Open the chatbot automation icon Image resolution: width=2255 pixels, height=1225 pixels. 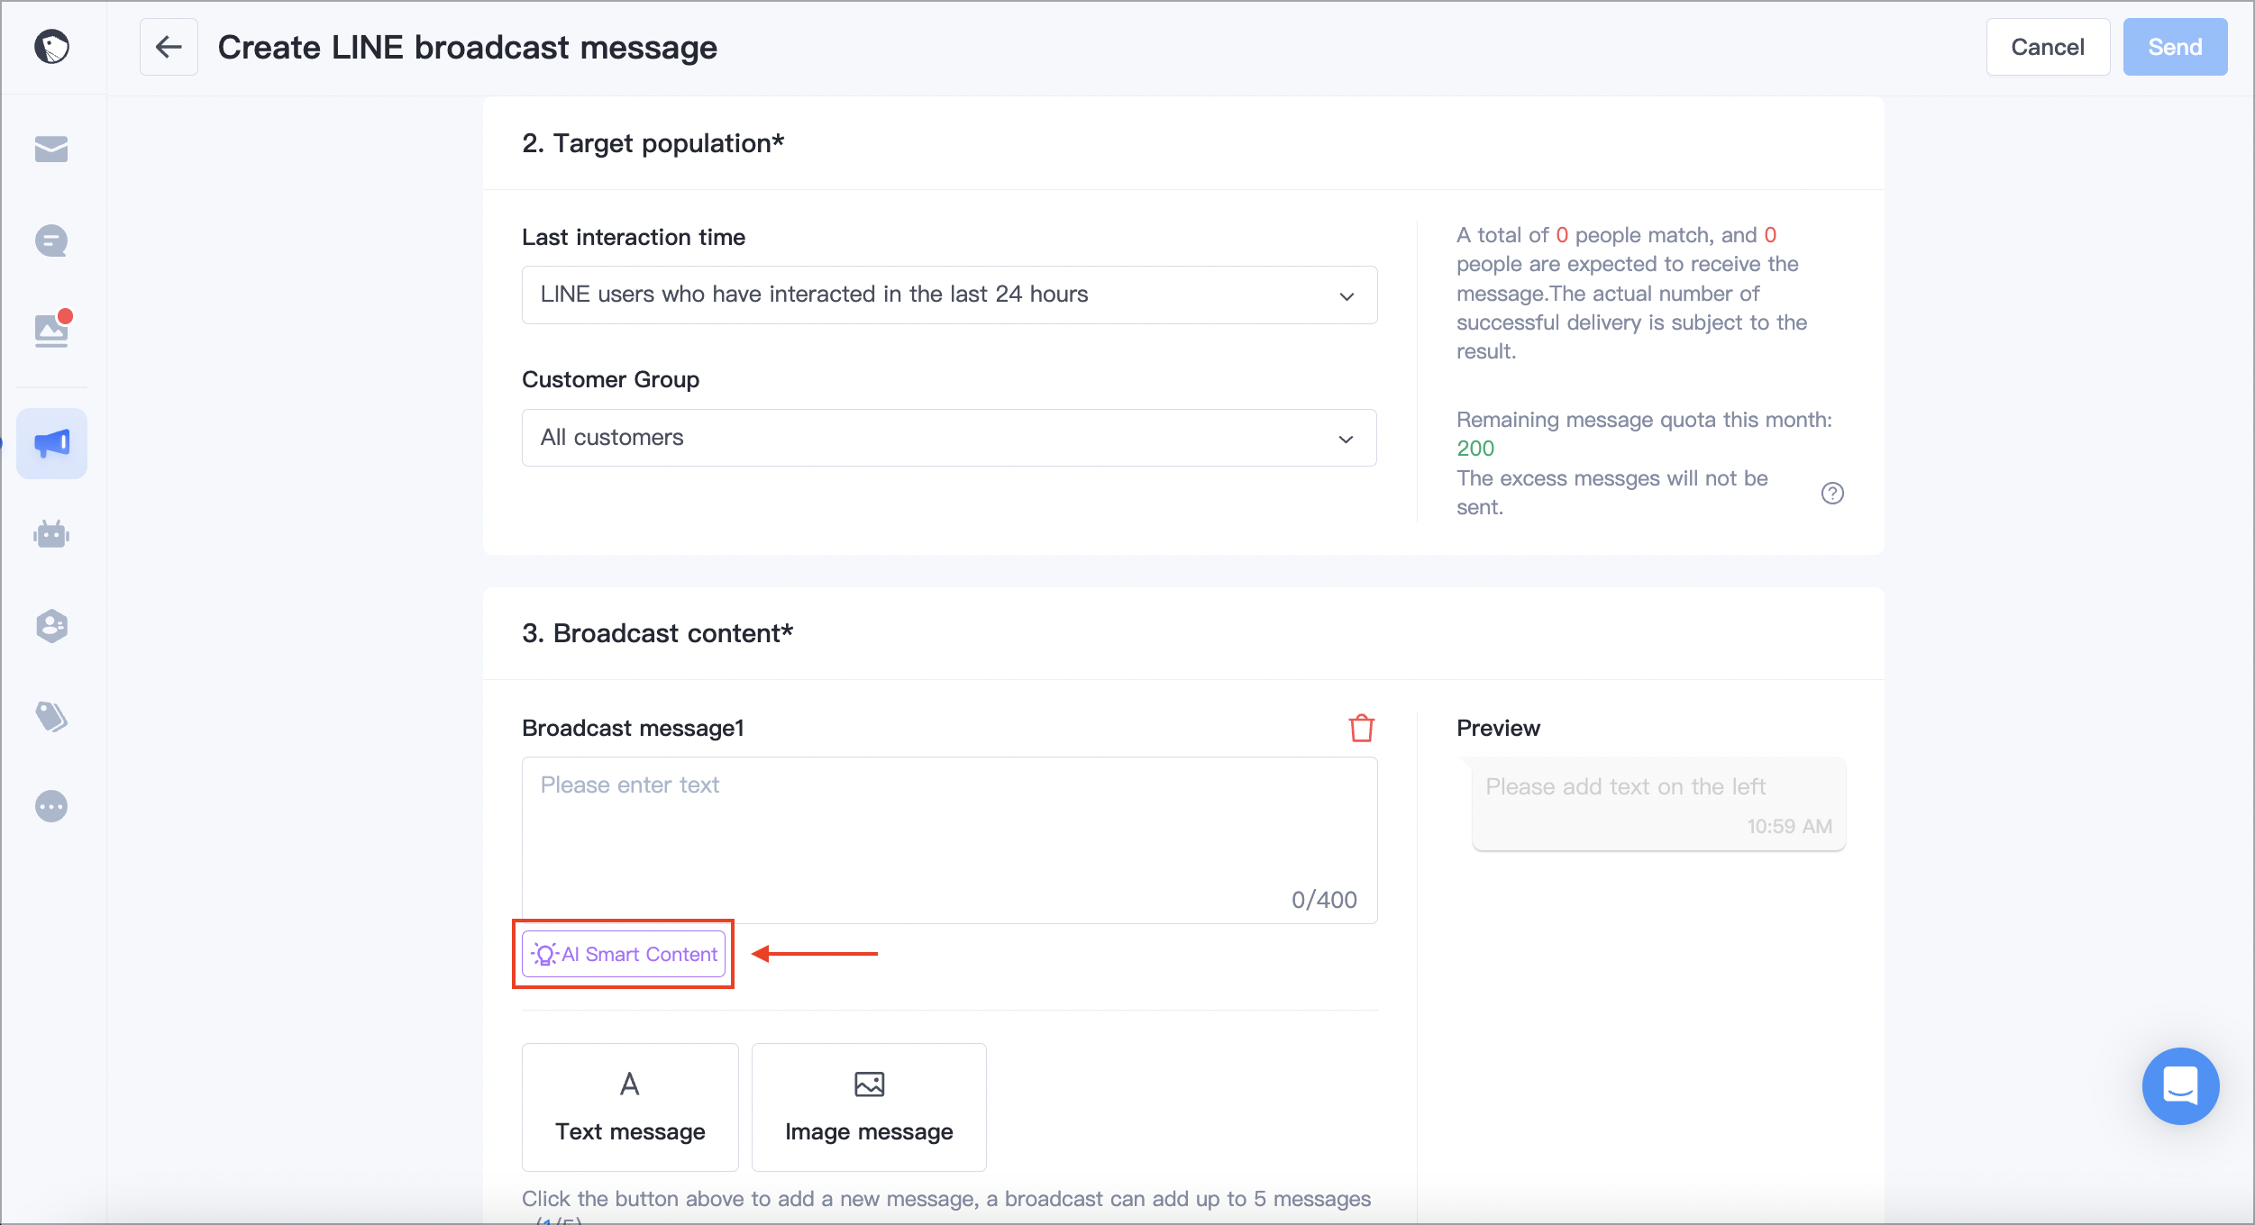click(x=51, y=534)
